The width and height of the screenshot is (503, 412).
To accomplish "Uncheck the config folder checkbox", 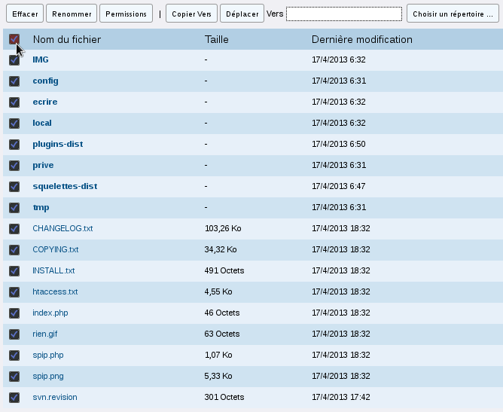I will click(14, 81).
